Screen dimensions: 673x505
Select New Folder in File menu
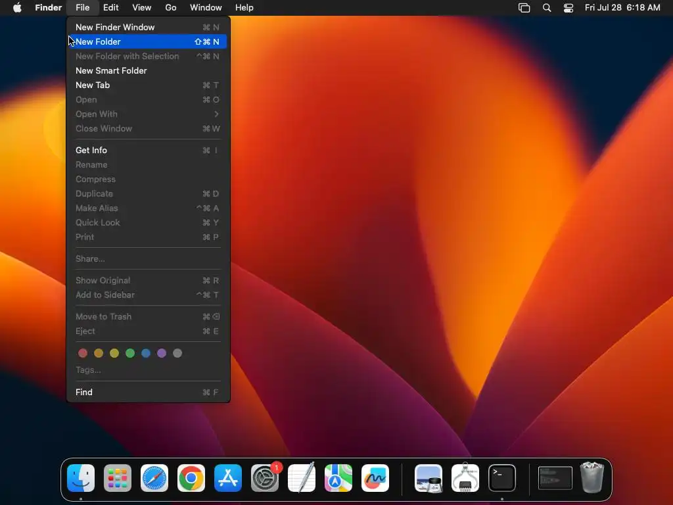click(x=148, y=41)
